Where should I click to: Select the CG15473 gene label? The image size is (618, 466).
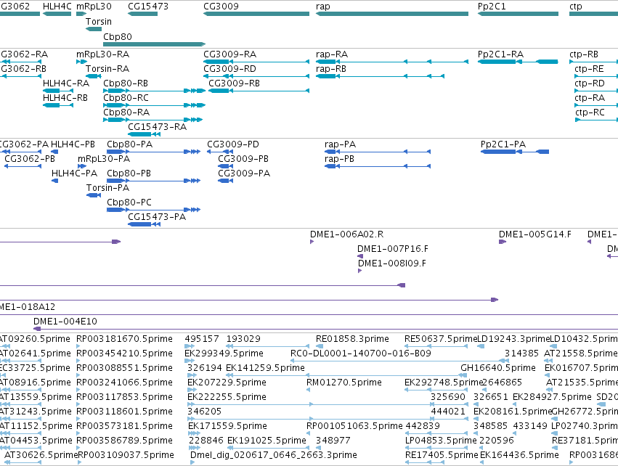click(x=148, y=7)
